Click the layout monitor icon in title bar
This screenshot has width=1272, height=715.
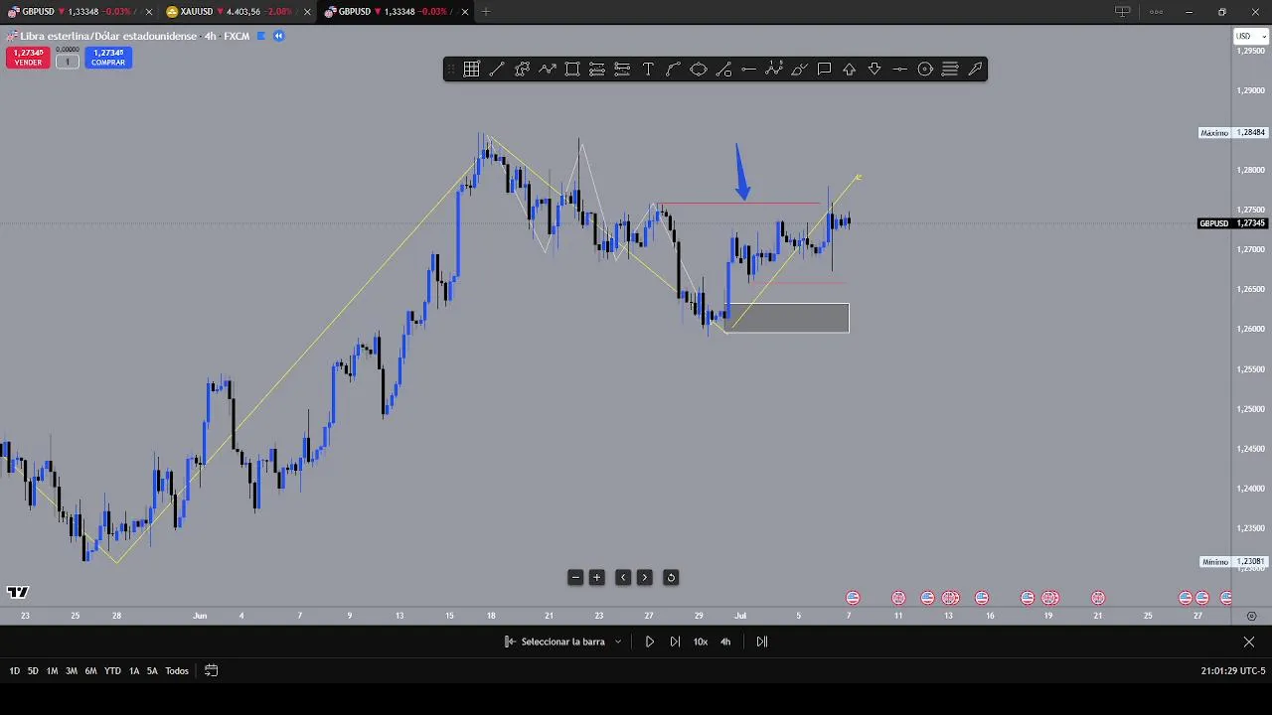[x=1123, y=12]
